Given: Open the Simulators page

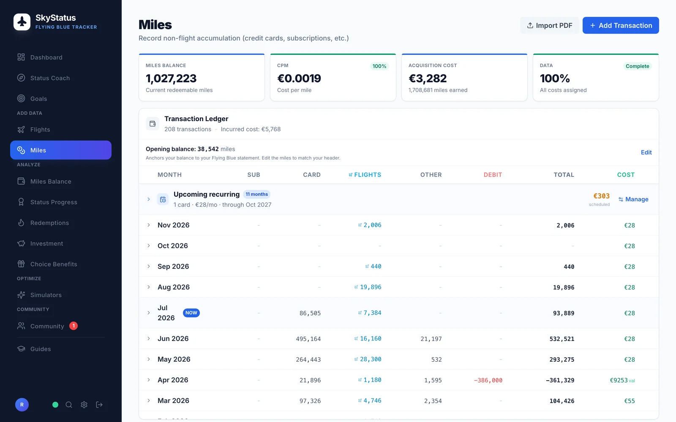Looking at the screenshot, I should pos(61,295).
